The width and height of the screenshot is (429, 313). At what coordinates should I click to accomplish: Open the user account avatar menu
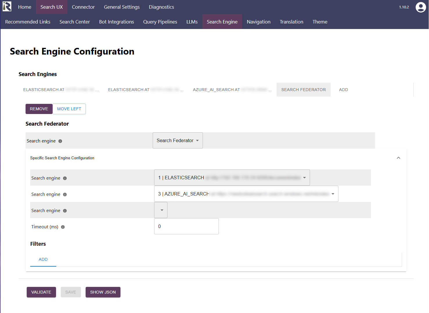pyautogui.click(x=421, y=7)
